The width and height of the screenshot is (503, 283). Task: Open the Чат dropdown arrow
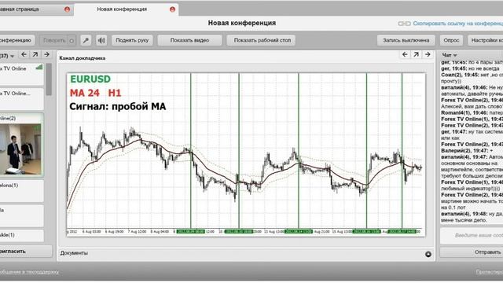click(x=455, y=56)
